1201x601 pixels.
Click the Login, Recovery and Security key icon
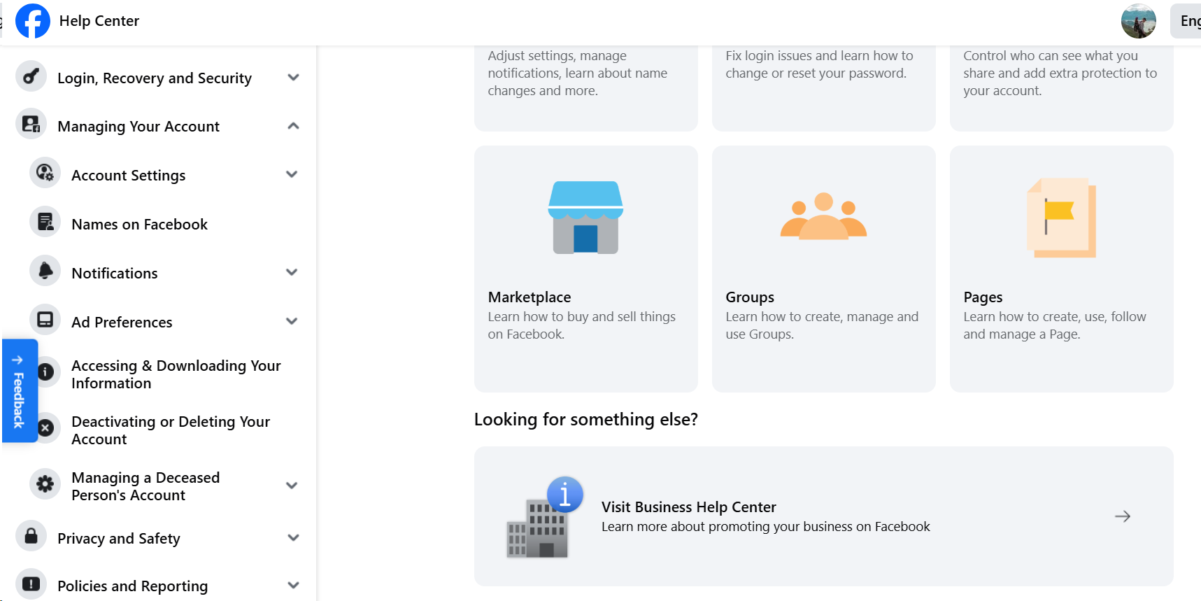point(31,76)
